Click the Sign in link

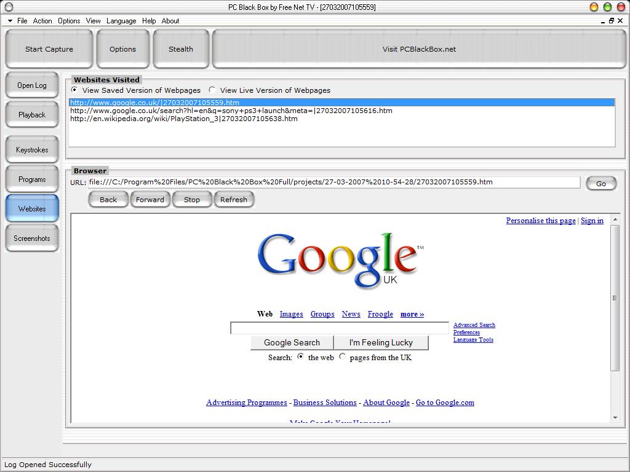pos(592,221)
